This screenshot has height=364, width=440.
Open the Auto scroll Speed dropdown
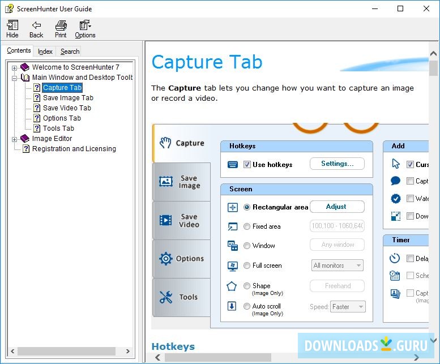[348, 307]
